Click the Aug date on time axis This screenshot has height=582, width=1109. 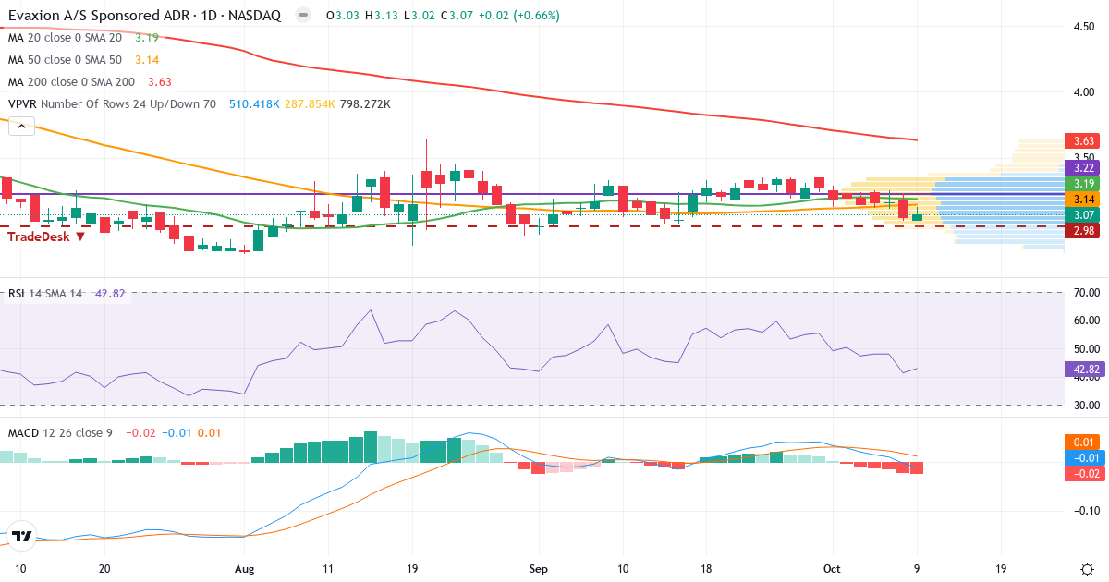coord(243,568)
